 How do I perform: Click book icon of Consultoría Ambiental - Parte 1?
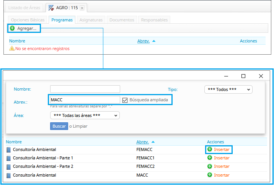click(9, 158)
